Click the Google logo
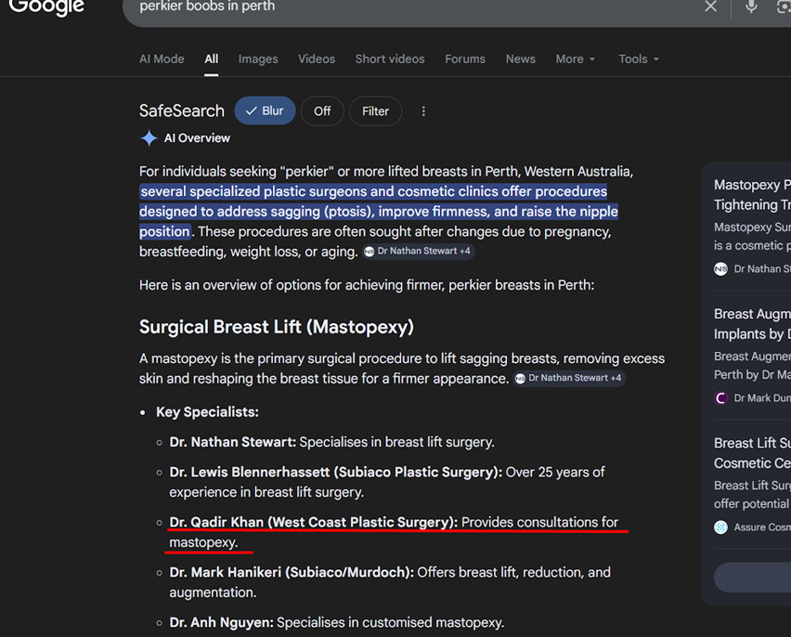The height and width of the screenshot is (637, 791). [46, 6]
